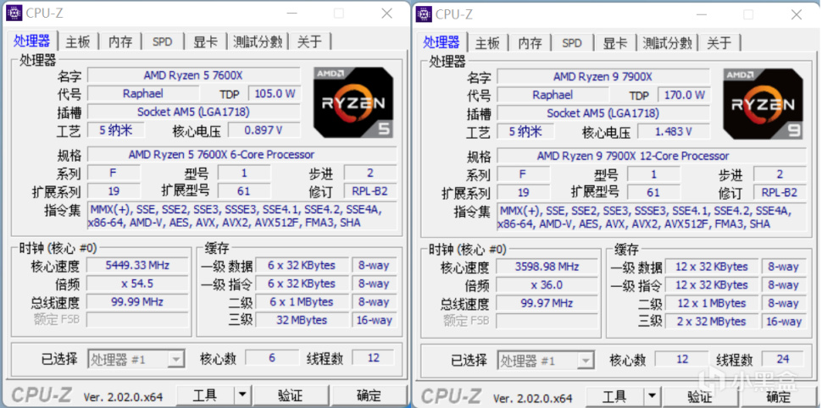Click the multiplier value x 54.5

(137, 284)
